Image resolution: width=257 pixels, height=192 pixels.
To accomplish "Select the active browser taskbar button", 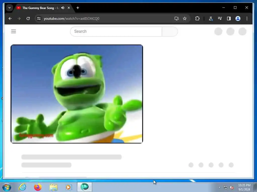I will point(85,187).
